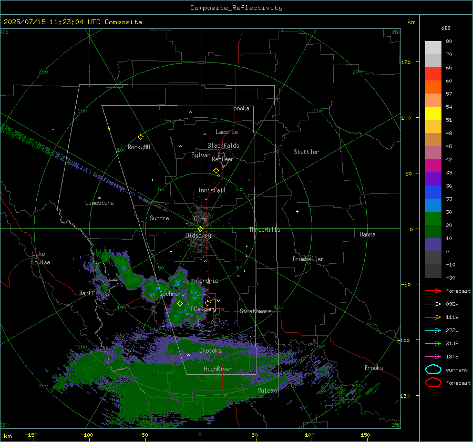Screen dimensions: 473x442
Task: Click the km unit label at top right
Action: pyautogui.click(x=411, y=22)
